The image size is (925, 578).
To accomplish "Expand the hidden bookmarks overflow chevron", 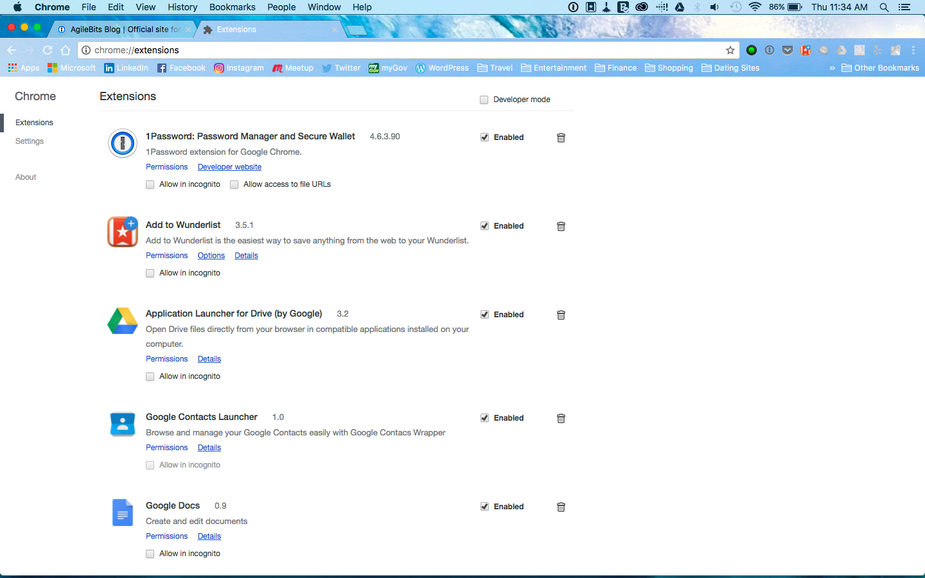I will point(833,68).
